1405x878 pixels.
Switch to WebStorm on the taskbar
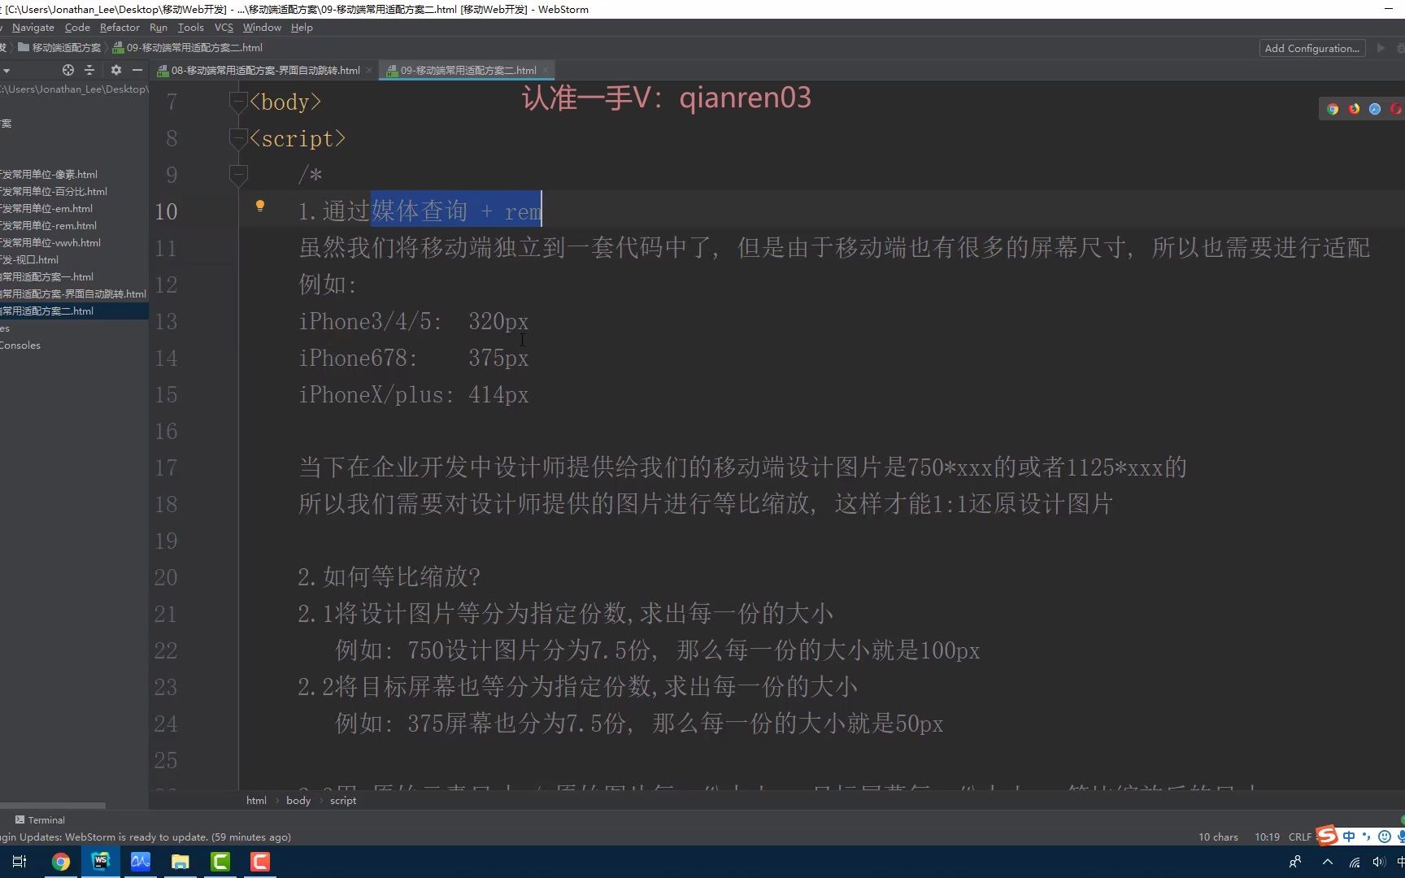click(101, 862)
